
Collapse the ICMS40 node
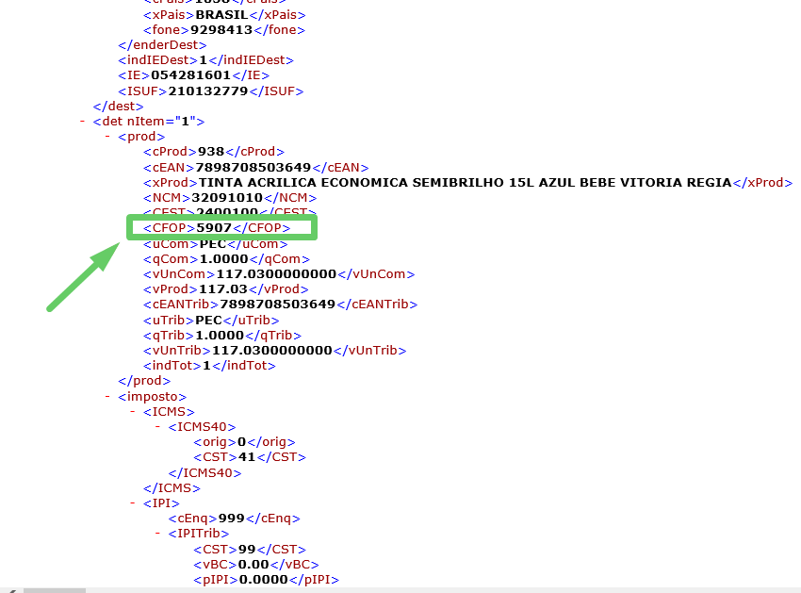pos(157,426)
